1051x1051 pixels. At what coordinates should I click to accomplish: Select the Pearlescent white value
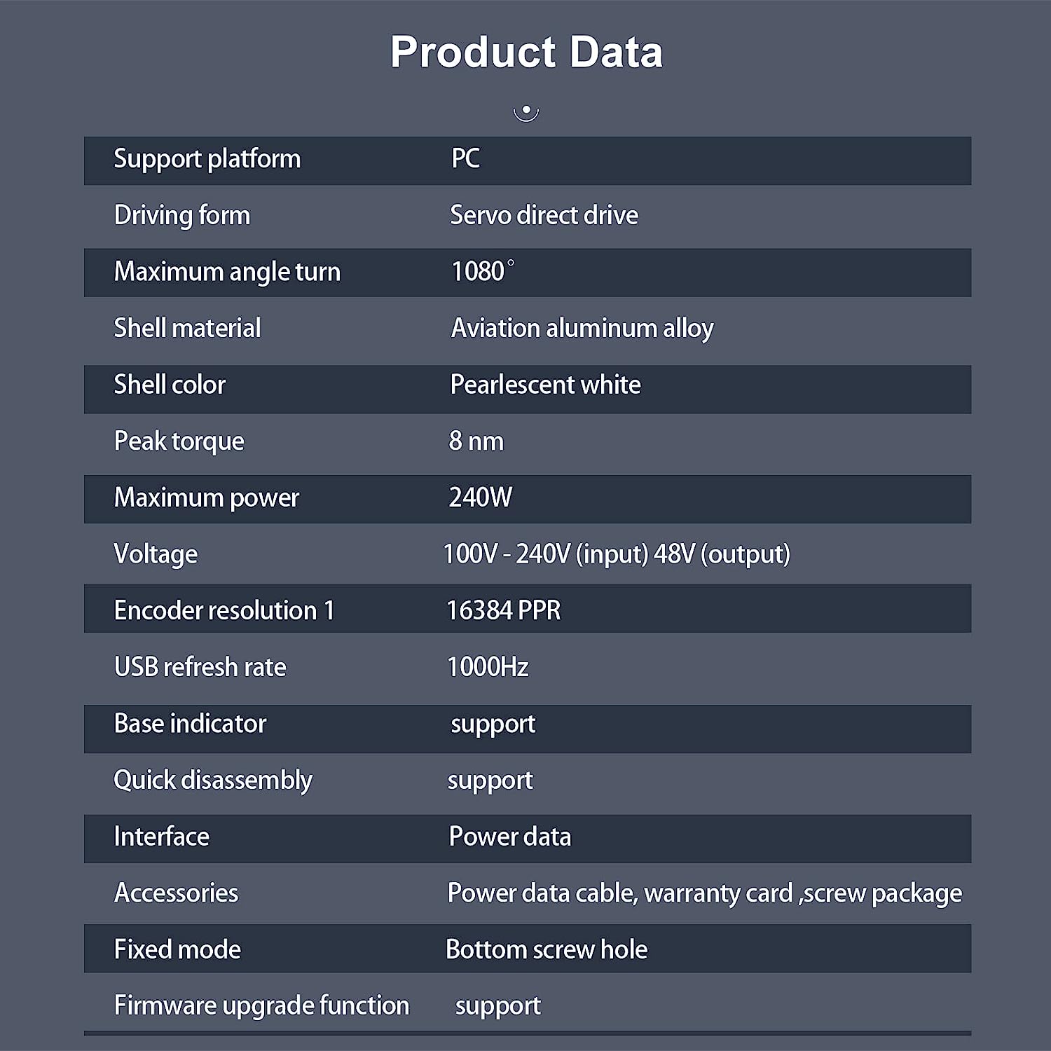[x=545, y=385]
